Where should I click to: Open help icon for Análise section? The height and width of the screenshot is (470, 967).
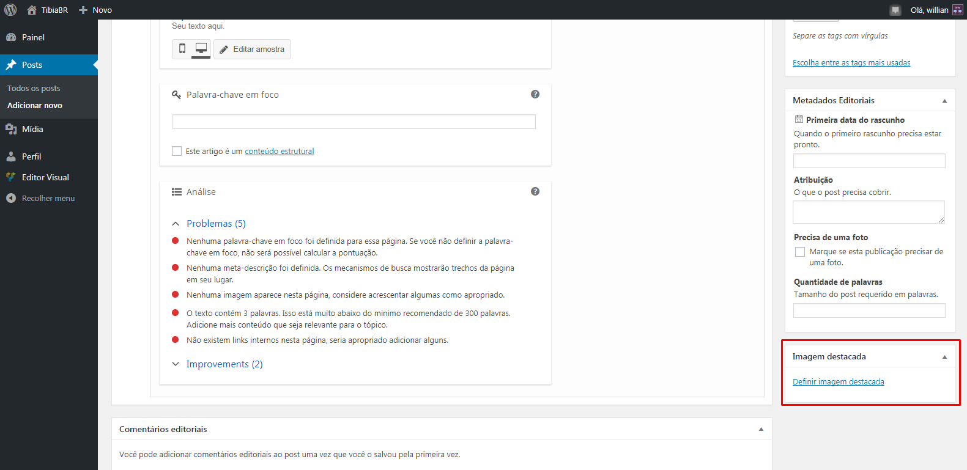(x=535, y=191)
